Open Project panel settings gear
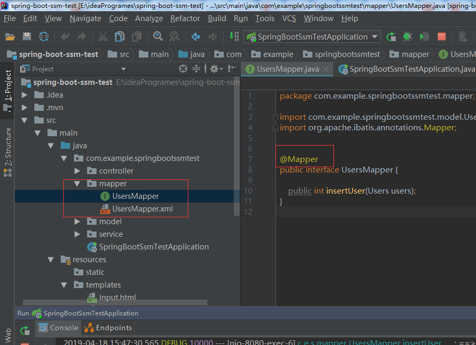This screenshot has height=345, width=476. [x=216, y=69]
